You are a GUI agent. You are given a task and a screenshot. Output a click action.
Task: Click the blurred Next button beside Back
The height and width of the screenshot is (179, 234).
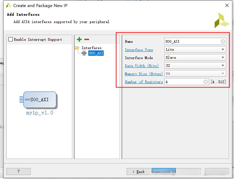164,171
